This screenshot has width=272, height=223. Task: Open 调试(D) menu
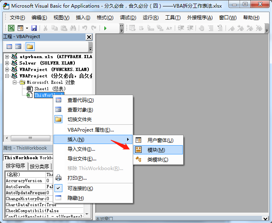click(x=128, y=18)
